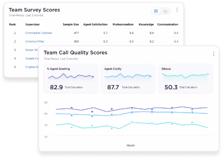Click Agent Clarity sparkline square end marker
The image size is (223, 159).
coord(150,76)
